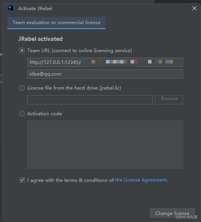Focus the email field containing idea@qq.com
The width and height of the screenshot is (201, 222).
(105, 74)
